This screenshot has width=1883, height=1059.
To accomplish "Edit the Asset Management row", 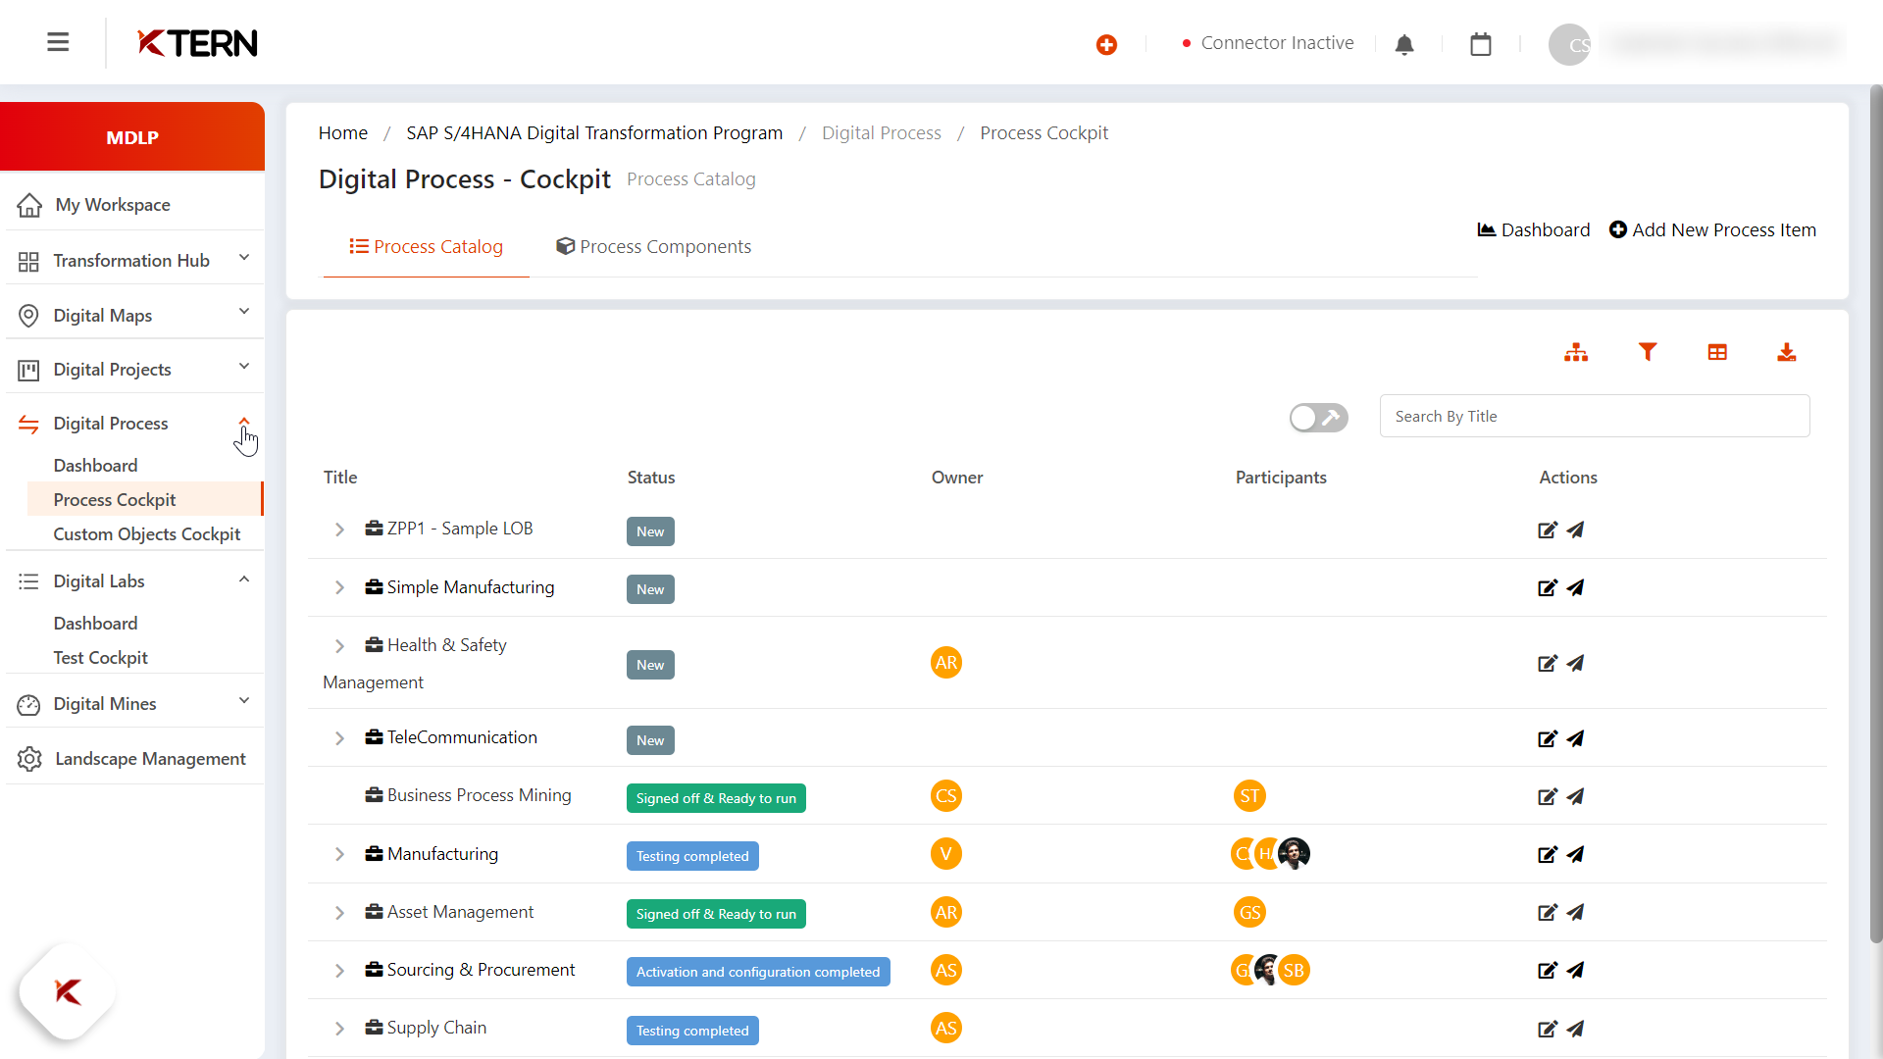I will point(1548,912).
